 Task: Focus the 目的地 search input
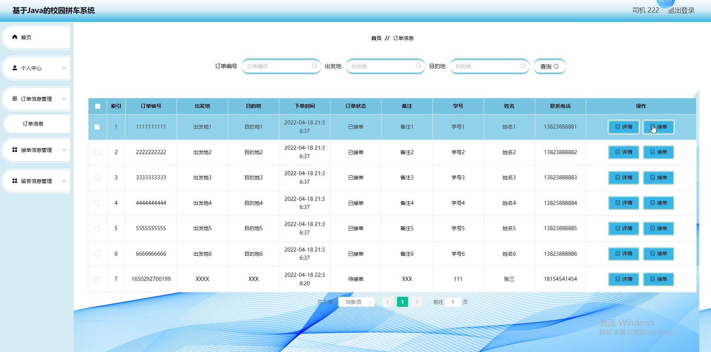point(490,66)
